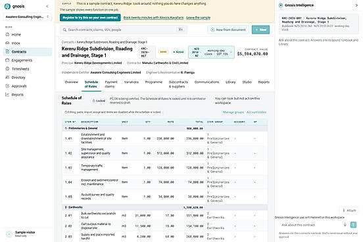Screen dimensions: 363x242
Task: Click the search magnifier icon
Action: click(x=64, y=30)
